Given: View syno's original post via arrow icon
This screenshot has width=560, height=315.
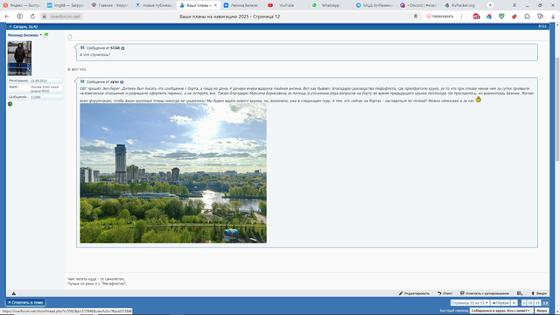Looking at the screenshot, I should click(x=122, y=82).
